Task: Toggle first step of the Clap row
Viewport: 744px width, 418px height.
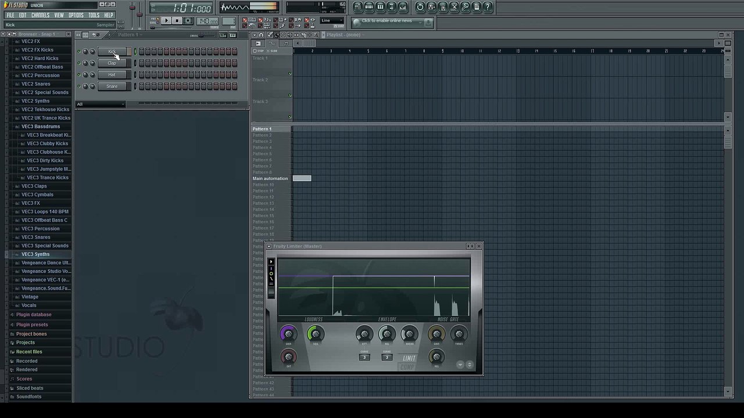Action: coord(141,63)
